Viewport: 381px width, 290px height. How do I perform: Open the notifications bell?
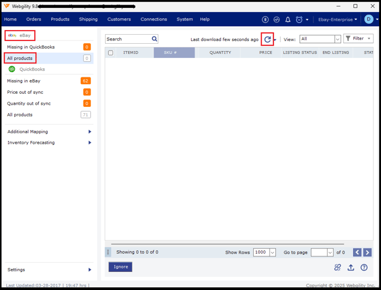(x=288, y=19)
